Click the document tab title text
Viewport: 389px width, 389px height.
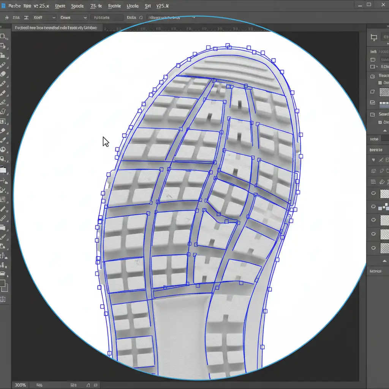click(x=56, y=28)
